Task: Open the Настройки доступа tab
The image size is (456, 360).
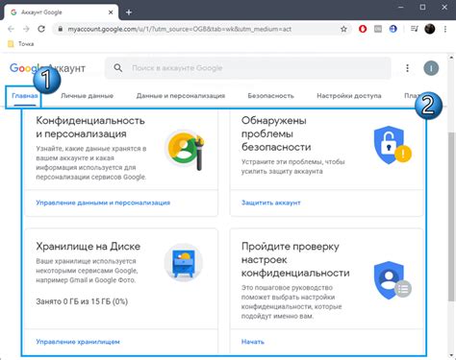Action: pyautogui.click(x=349, y=96)
